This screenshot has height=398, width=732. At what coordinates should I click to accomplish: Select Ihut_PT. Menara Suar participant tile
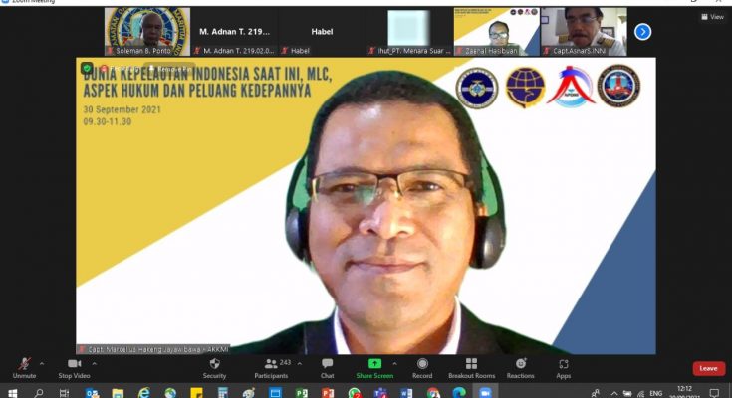[x=409, y=31]
